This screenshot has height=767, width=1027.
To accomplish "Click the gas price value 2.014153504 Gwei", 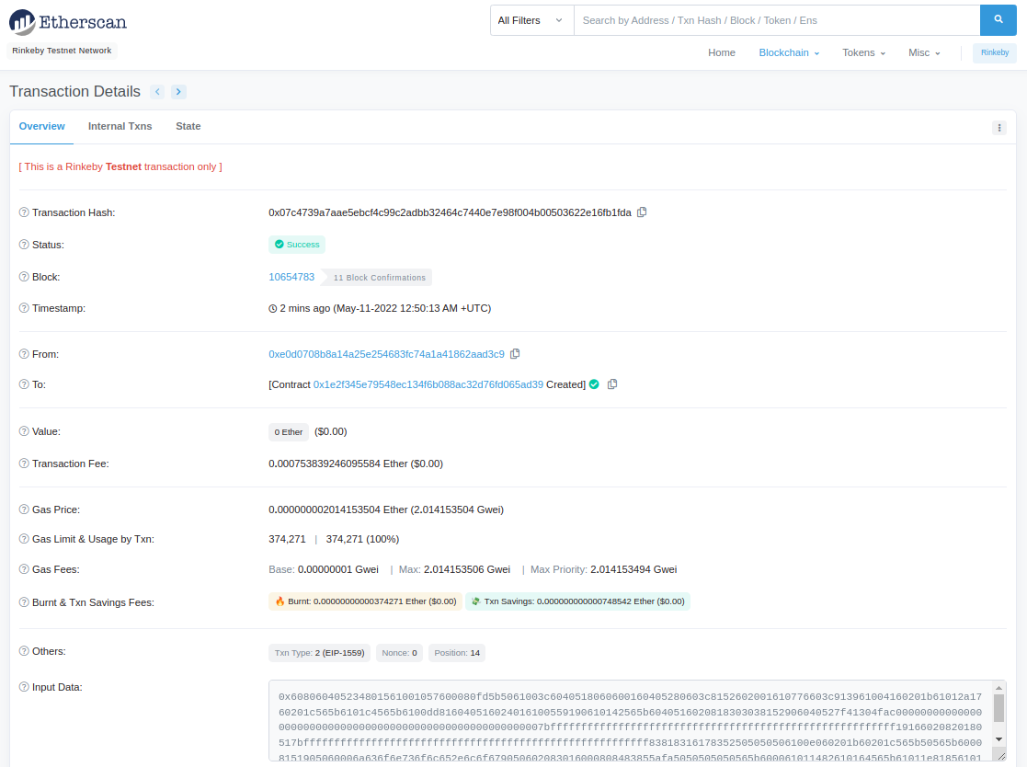I will (457, 509).
